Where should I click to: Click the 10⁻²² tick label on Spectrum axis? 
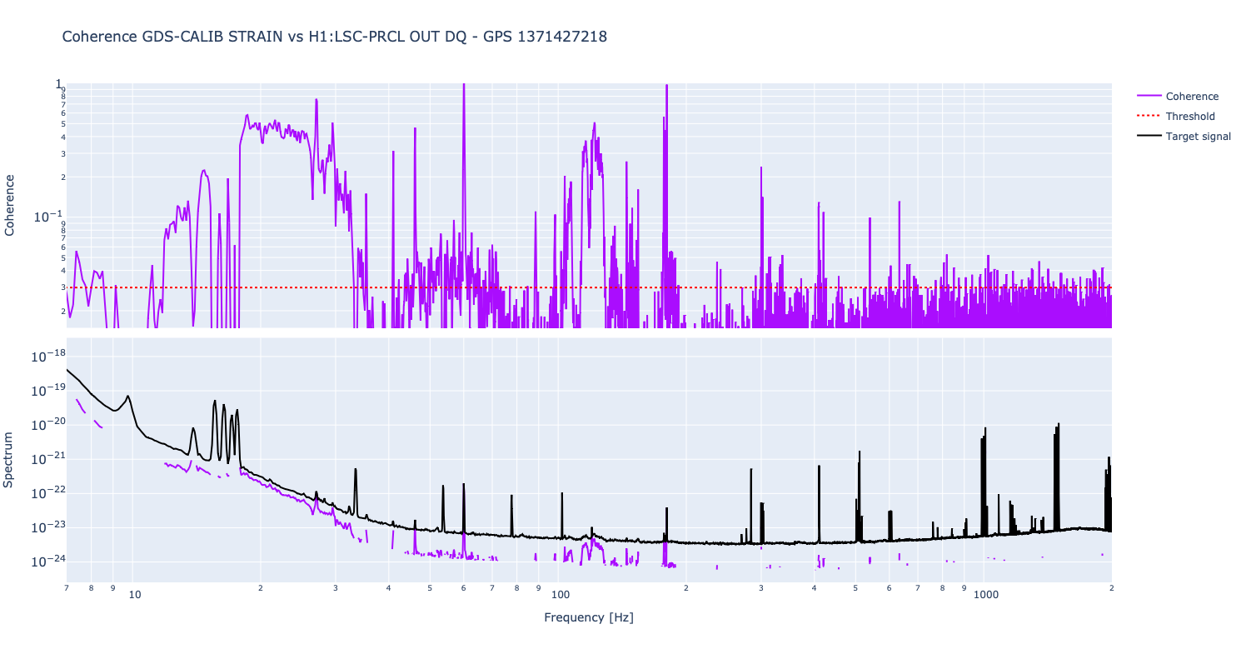point(46,493)
